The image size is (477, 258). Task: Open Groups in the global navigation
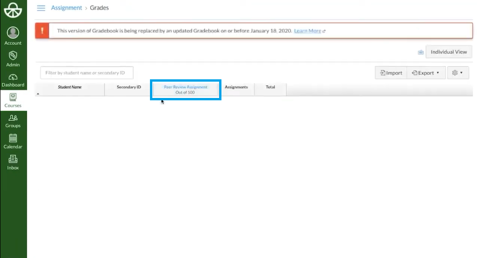(x=13, y=120)
